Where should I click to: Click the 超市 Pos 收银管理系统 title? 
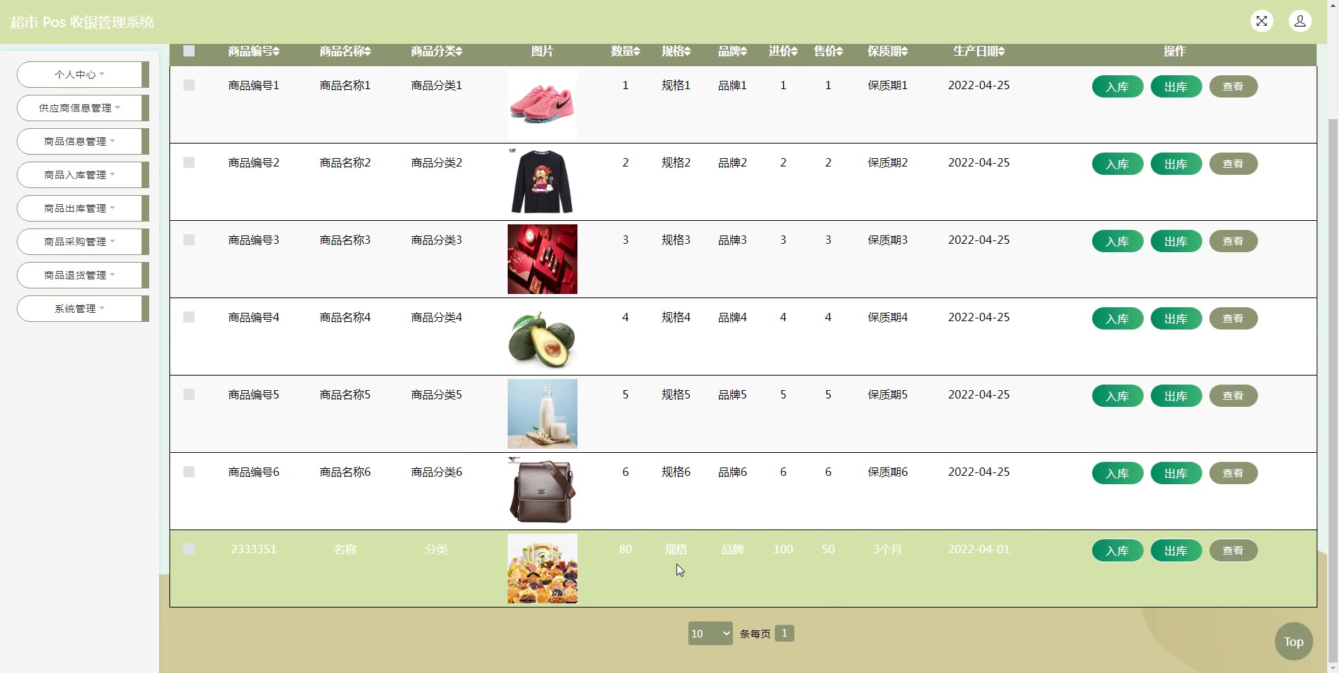tap(82, 22)
